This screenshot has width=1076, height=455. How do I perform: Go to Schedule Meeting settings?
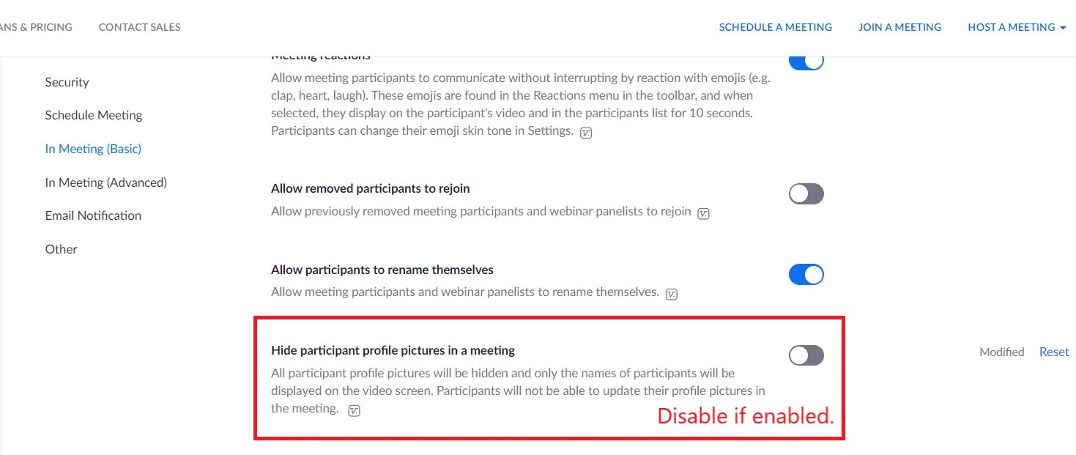click(x=93, y=115)
